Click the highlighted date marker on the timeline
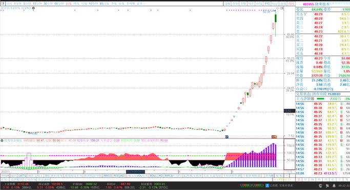350x190 pixels. coord(135,172)
